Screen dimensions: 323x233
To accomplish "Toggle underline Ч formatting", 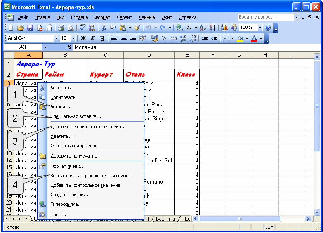I will (x=102, y=38).
